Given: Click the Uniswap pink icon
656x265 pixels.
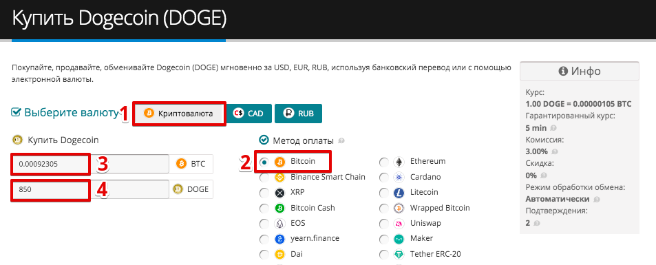Looking at the screenshot, I should pyautogui.click(x=399, y=224).
